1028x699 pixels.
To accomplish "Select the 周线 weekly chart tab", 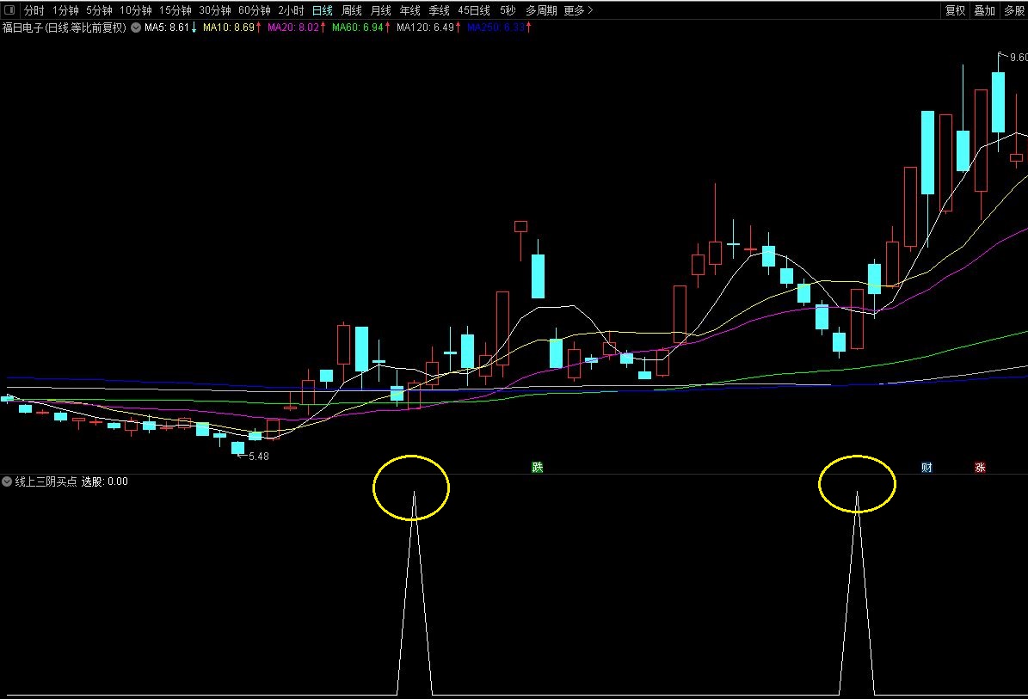I will click(351, 10).
